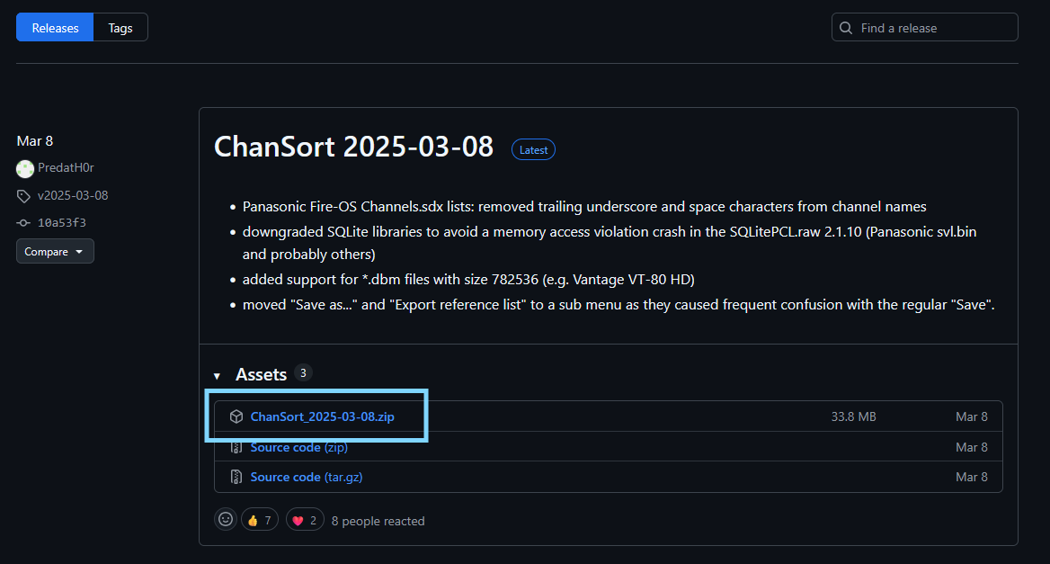Click the commit icon beside 10a53f3
Image resolution: width=1050 pixels, height=564 pixels.
coord(23,223)
